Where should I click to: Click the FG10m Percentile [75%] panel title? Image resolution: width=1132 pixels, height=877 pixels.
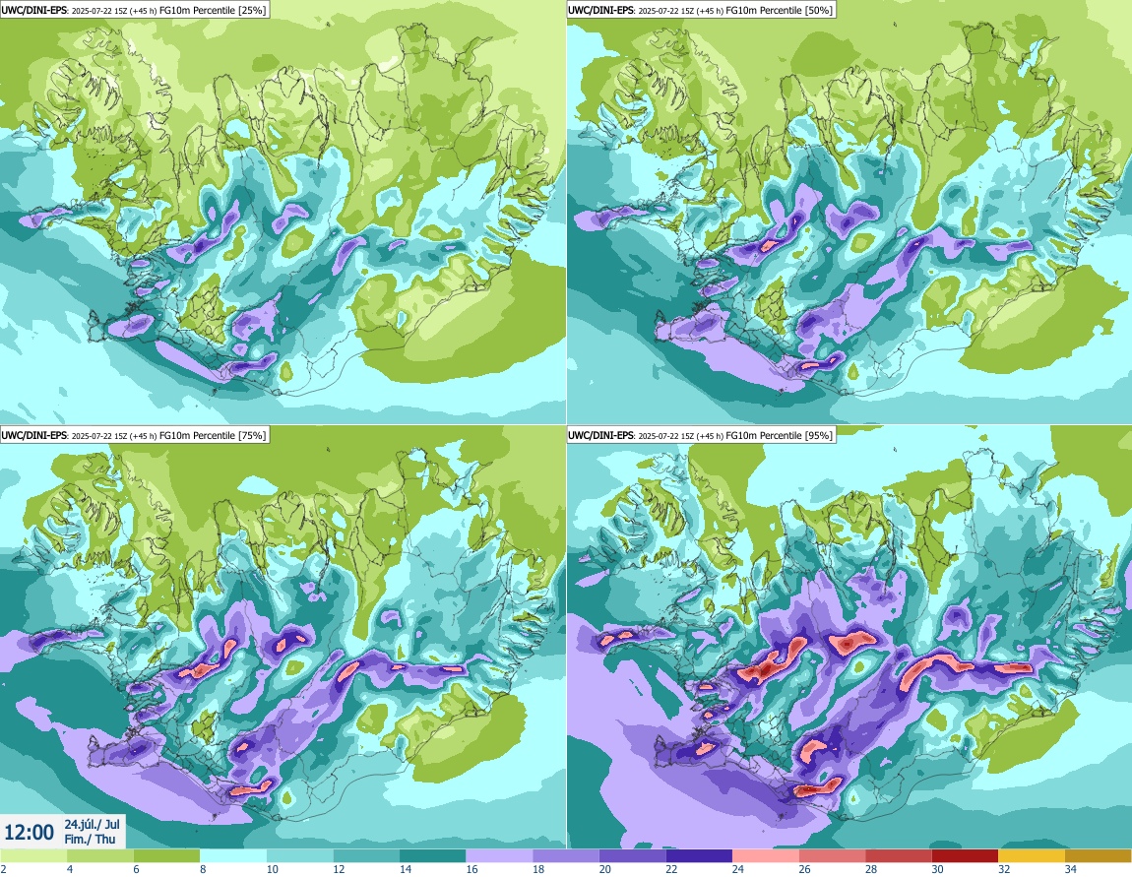pos(134,435)
